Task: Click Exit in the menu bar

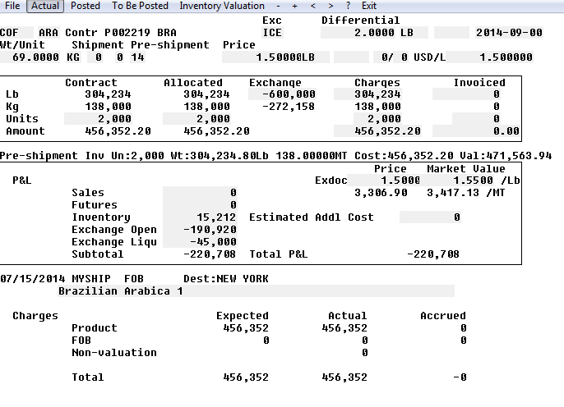Action: (x=369, y=6)
